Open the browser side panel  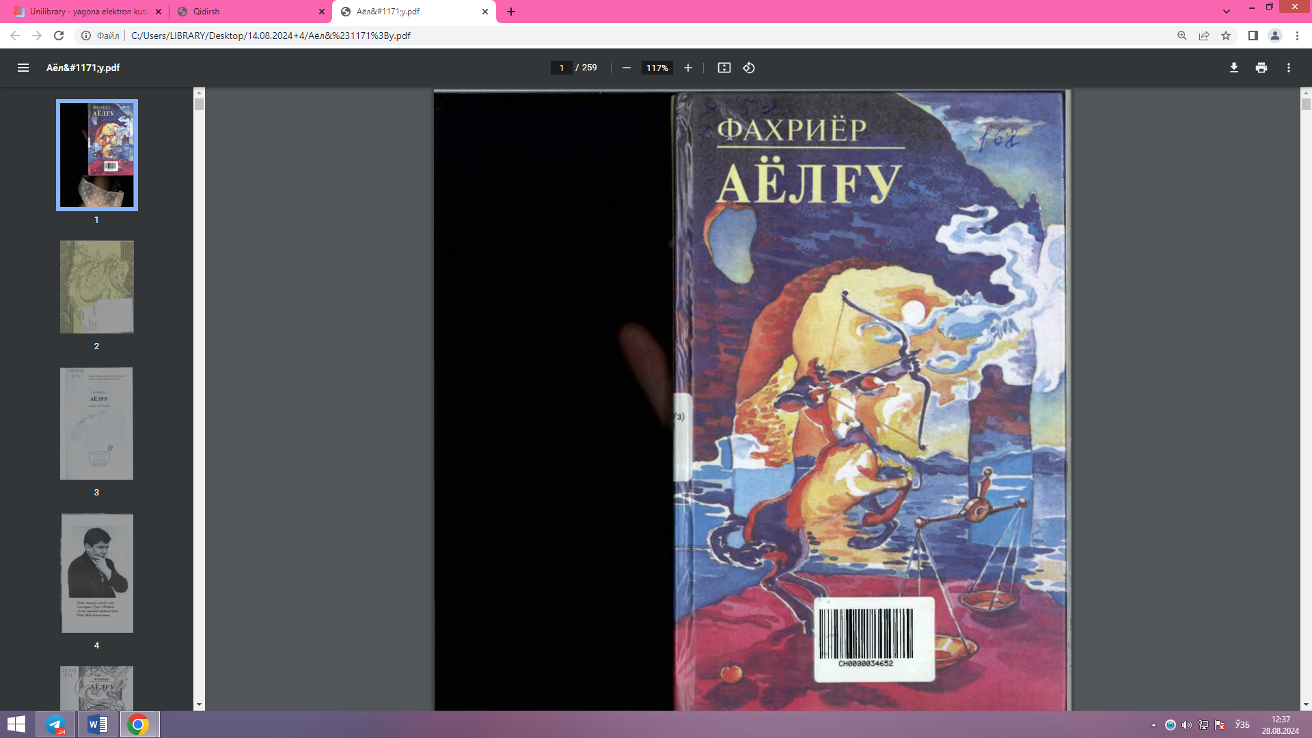tap(1253, 36)
